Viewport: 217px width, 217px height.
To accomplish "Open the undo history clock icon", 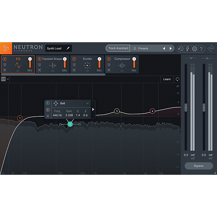I will (x=181, y=49).
